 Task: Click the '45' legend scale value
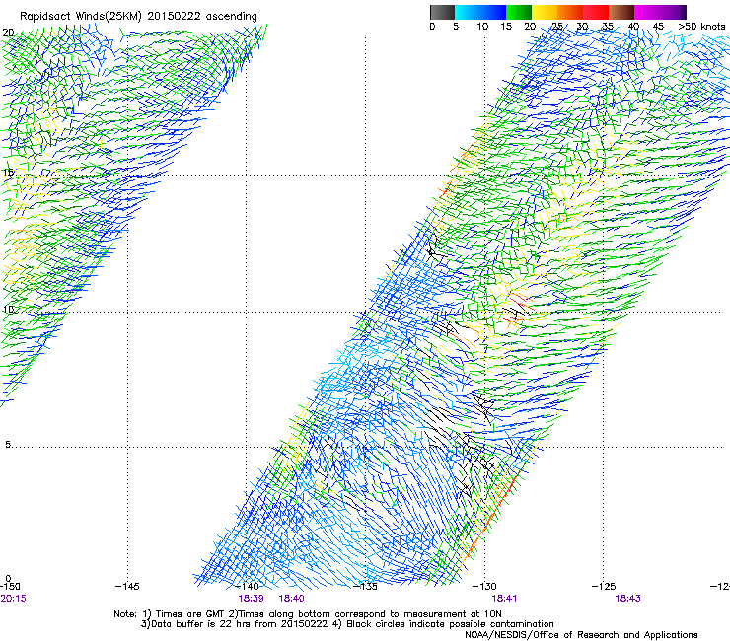point(658,27)
